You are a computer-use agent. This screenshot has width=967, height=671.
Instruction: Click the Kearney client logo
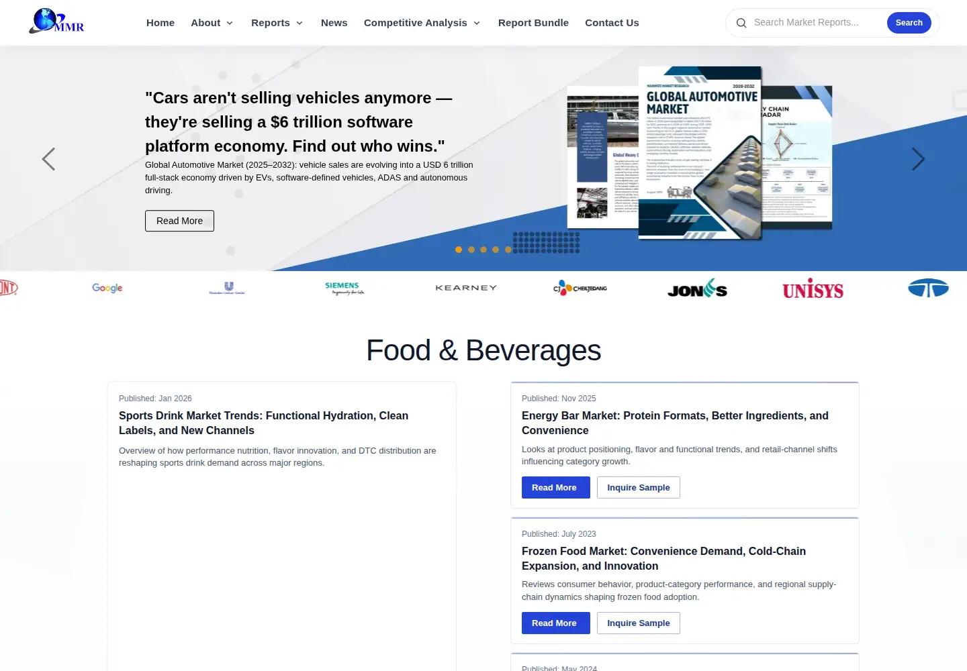click(x=466, y=288)
